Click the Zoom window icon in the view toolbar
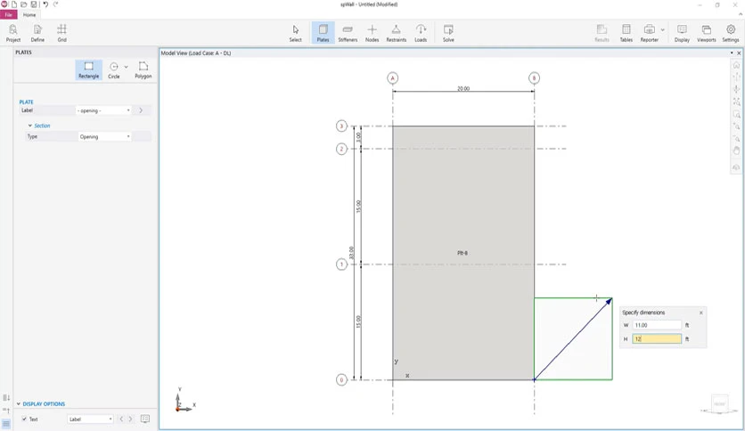This screenshot has height=431, width=745. click(x=736, y=114)
